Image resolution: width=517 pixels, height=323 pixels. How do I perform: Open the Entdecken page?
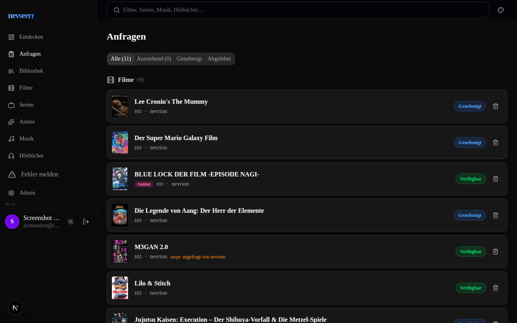coord(48,37)
